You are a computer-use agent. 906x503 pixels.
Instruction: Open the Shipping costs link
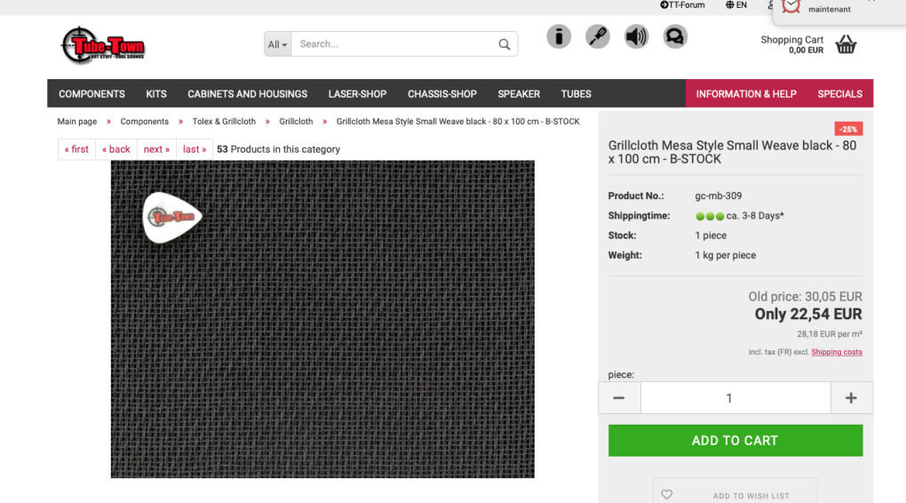(x=837, y=352)
